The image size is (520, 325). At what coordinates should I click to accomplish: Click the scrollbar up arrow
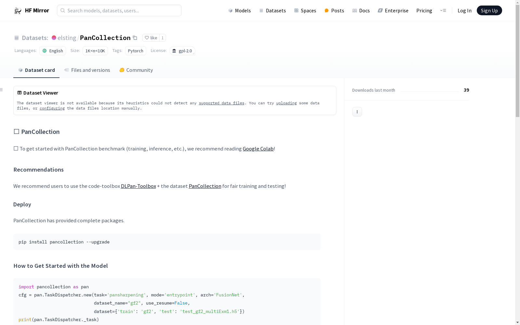(x=517, y=2)
